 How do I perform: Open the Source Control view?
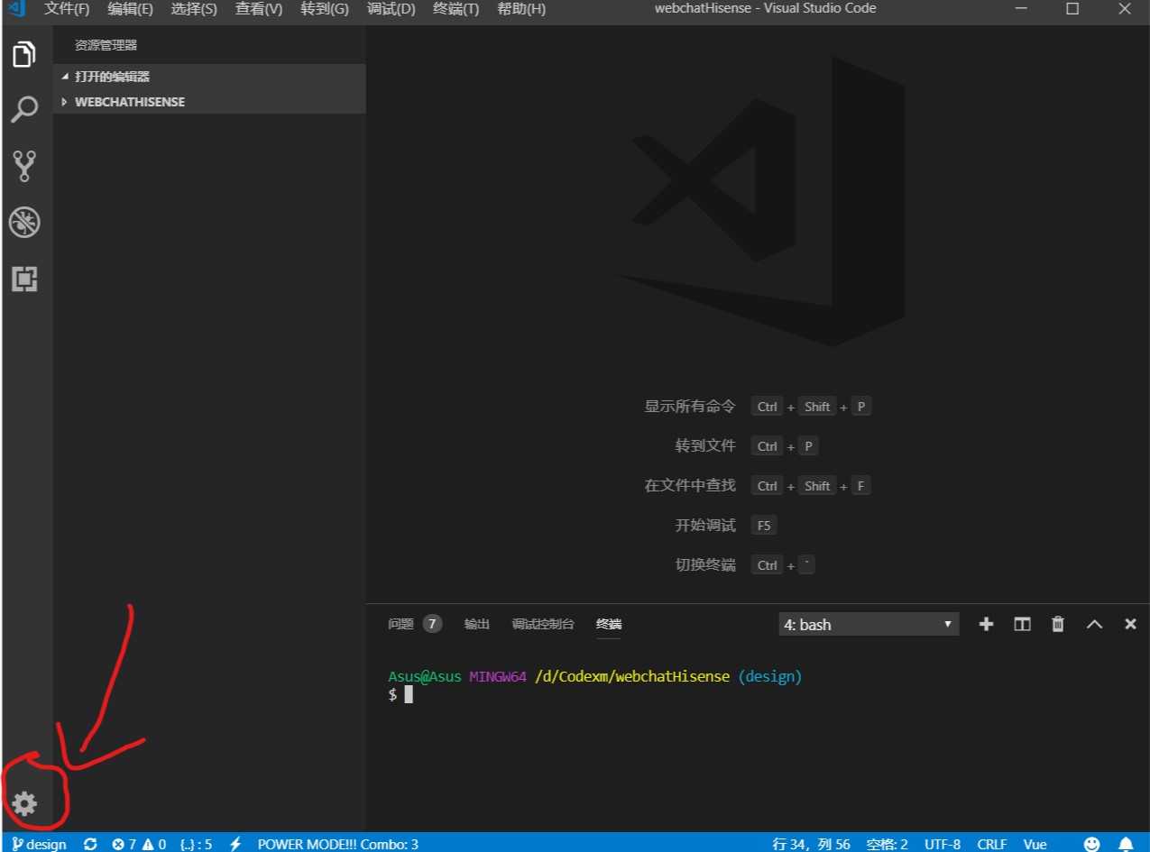click(x=24, y=166)
